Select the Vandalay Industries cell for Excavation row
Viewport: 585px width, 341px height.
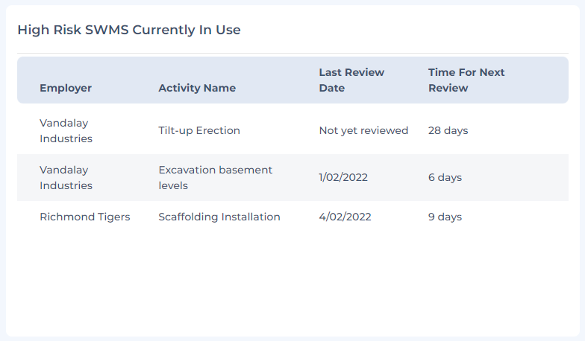[x=66, y=177]
